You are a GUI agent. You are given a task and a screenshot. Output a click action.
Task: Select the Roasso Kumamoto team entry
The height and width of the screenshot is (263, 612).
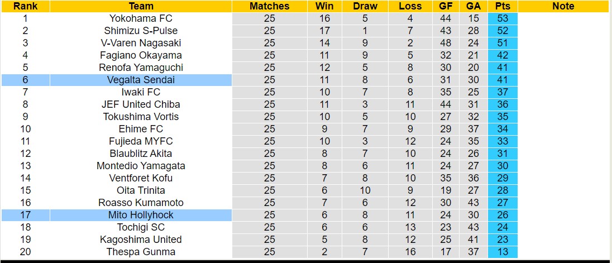pos(141,203)
